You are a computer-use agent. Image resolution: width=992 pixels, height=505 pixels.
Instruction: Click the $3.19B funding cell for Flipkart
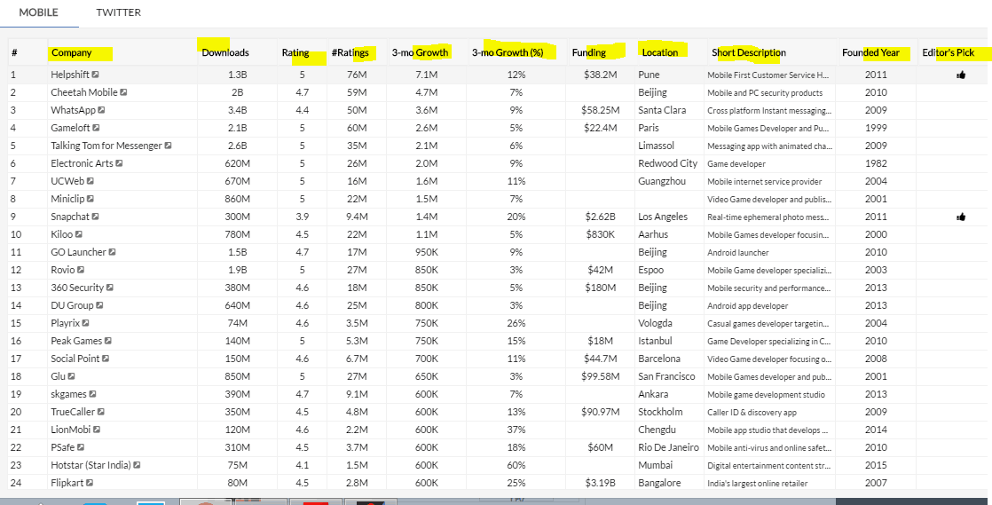(601, 482)
